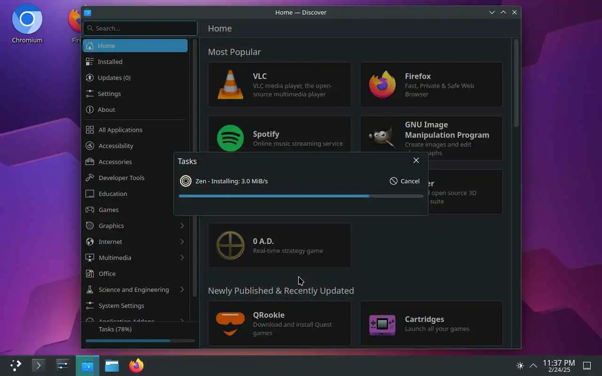This screenshot has width=602, height=376.
Task: Click the Zen installation progress bar
Action: pos(301,196)
